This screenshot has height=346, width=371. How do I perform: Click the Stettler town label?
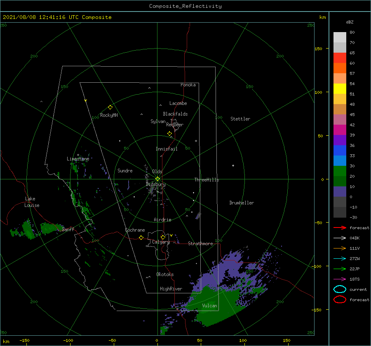point(240,119)
